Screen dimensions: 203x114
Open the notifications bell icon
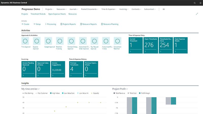[200, 3]
